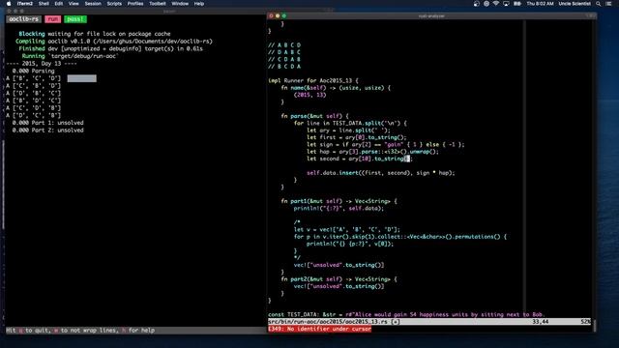Place cursor on 'let sign = if ary[2]' line
This screenshot has height=348, width=619.
click(386, 144)
